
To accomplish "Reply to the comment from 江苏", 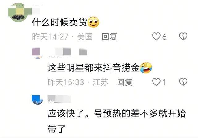I will (125, 82).
